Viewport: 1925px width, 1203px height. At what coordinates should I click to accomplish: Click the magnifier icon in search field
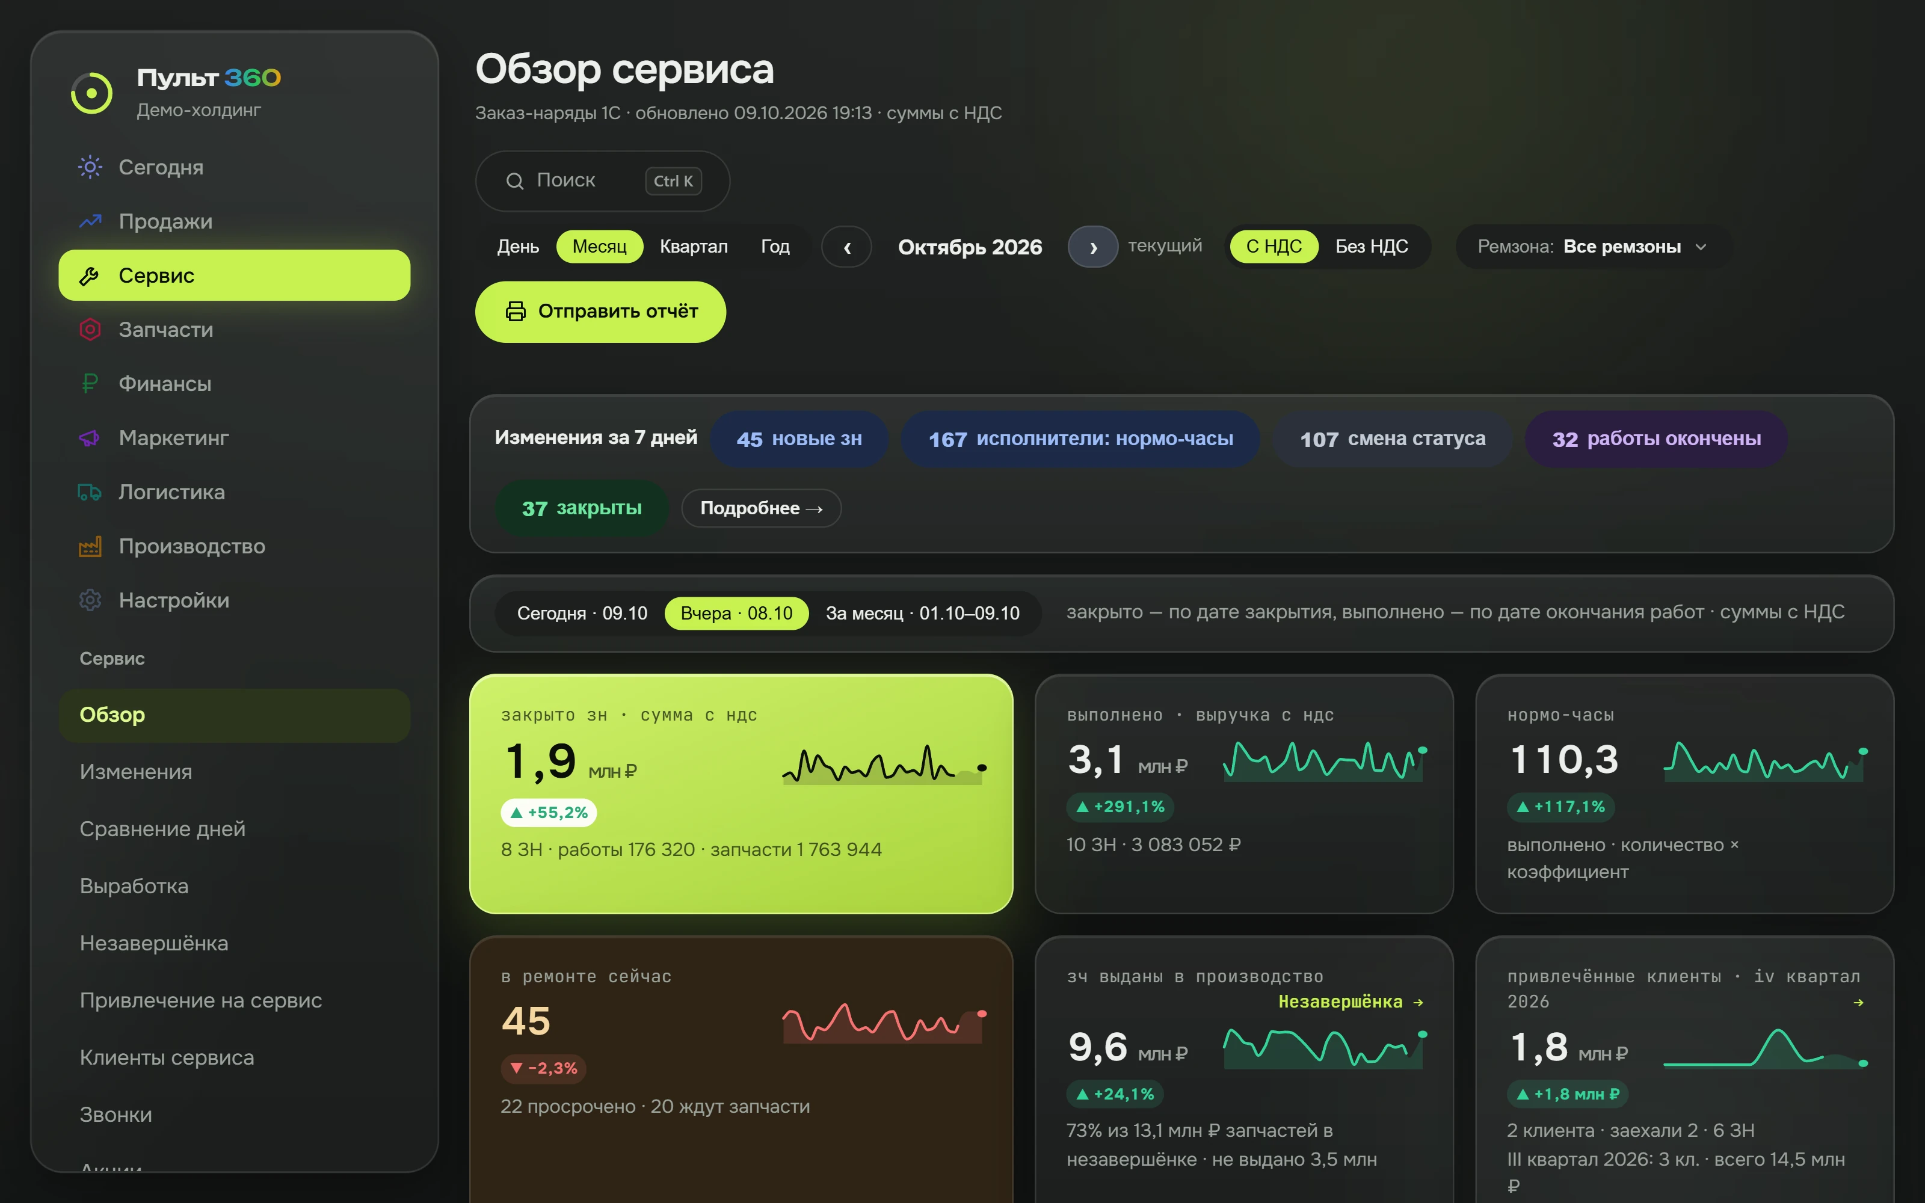pos(515,182)
